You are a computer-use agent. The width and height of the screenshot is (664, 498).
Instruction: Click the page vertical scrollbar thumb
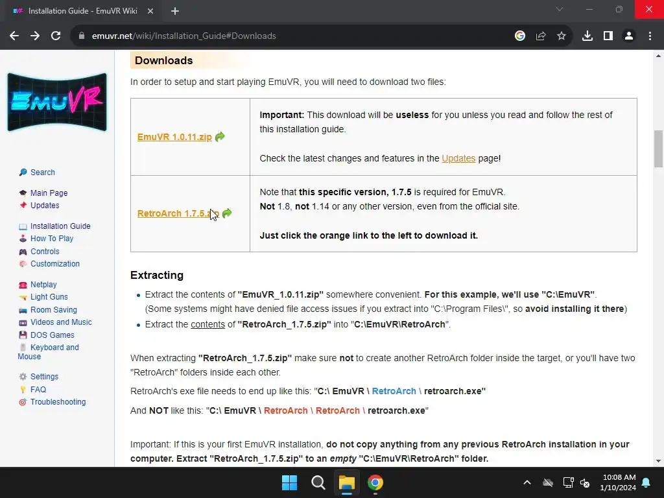[x=658, y=148]
